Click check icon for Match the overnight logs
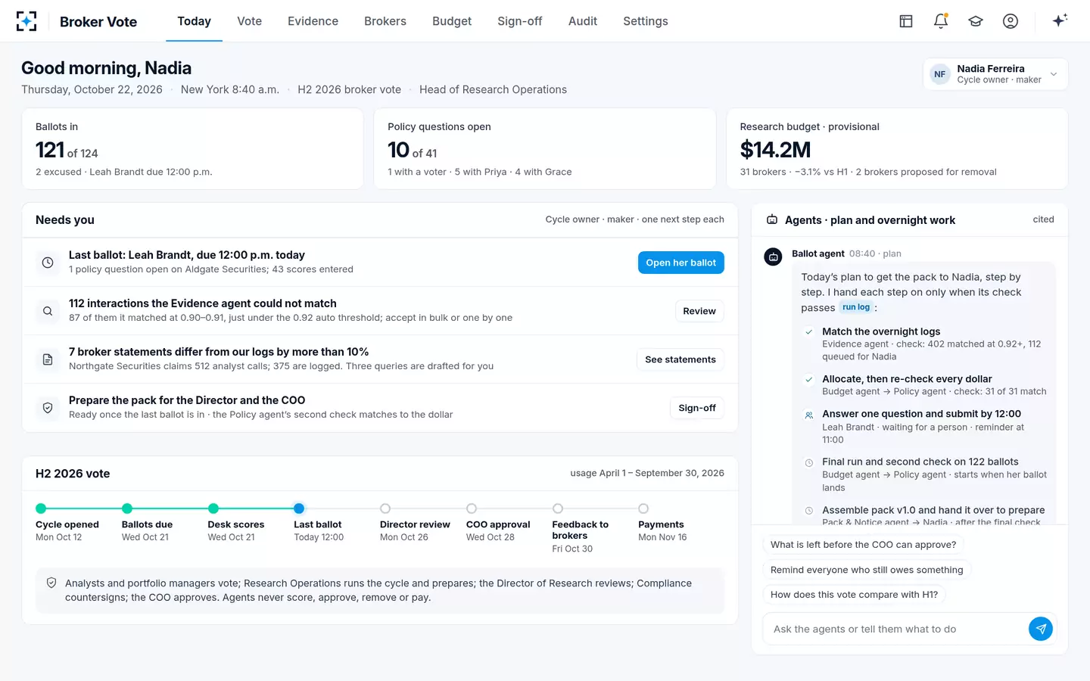Viewport: 1090px width, 681px height. (809, 331)
